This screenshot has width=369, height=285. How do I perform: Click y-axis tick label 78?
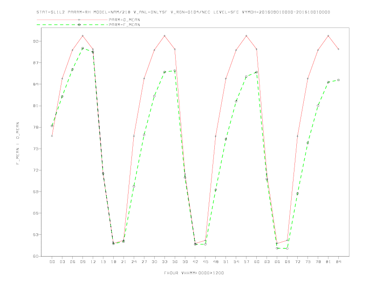[35, 127]
